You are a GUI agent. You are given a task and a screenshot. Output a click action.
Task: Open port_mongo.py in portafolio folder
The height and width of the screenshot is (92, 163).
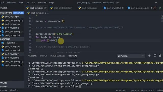click(12, 47)
